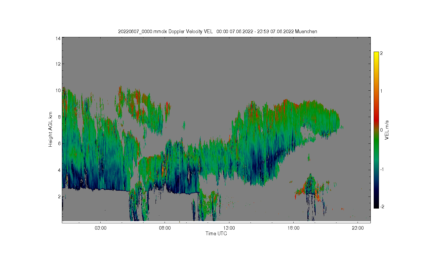
Task: Click the 03:00 time tick label
Action: pos(101,228)
